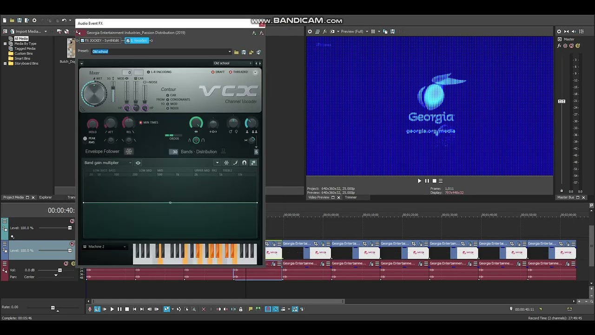Open the band editor options down-arrow menu
Image resolution: width=595 pixels, height=335 pixels.
(217, 163)
